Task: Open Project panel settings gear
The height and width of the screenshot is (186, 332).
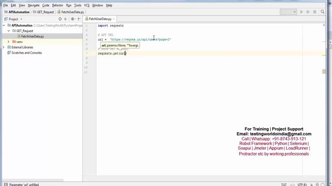Action: [73, 19]
